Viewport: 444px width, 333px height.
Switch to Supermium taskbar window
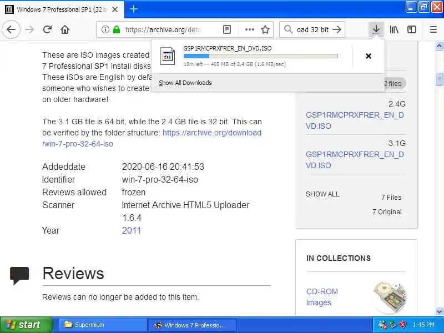(103, 325)
